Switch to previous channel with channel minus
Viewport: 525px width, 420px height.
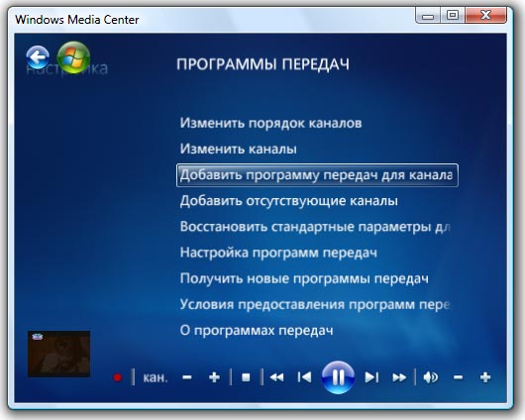pos(187,377)
